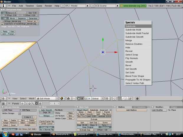Choose Bevel from Specials menu
183x137 pixels.
click(138, 65)
